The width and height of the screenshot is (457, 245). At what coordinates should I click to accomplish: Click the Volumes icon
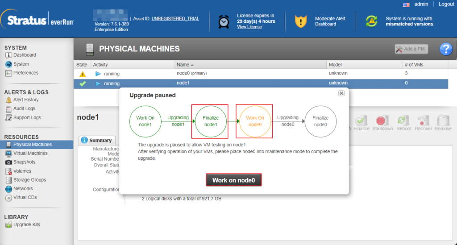coord(9,171)
